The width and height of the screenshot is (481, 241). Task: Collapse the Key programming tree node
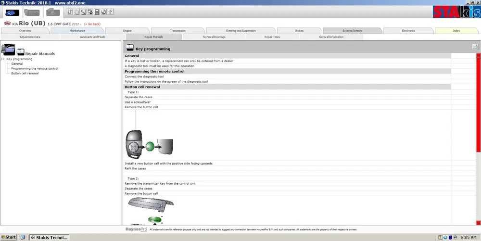pyautogui.click(x=2, y=59)
